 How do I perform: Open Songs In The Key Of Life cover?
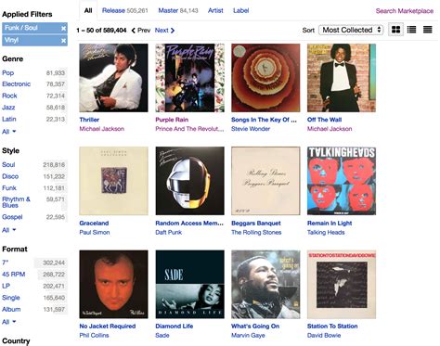point(265,78)
